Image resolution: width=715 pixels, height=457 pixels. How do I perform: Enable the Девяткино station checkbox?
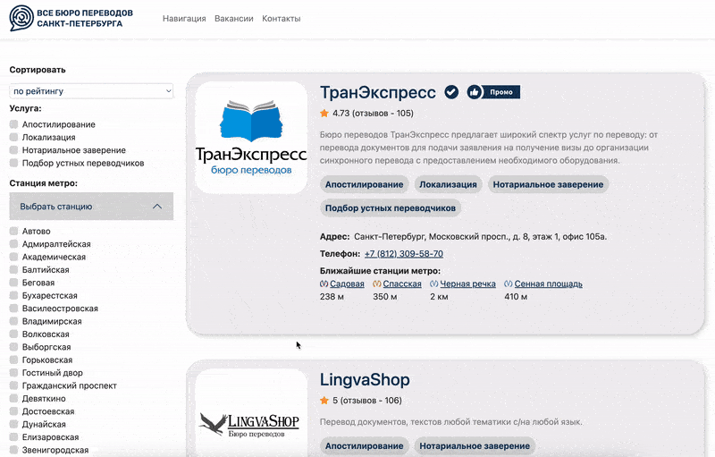coord(13,398)
